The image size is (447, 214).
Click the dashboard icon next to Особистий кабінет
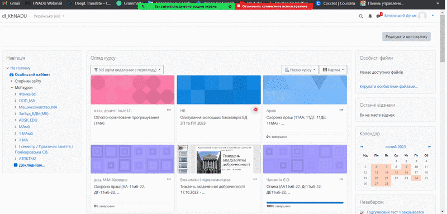[11, 75]
